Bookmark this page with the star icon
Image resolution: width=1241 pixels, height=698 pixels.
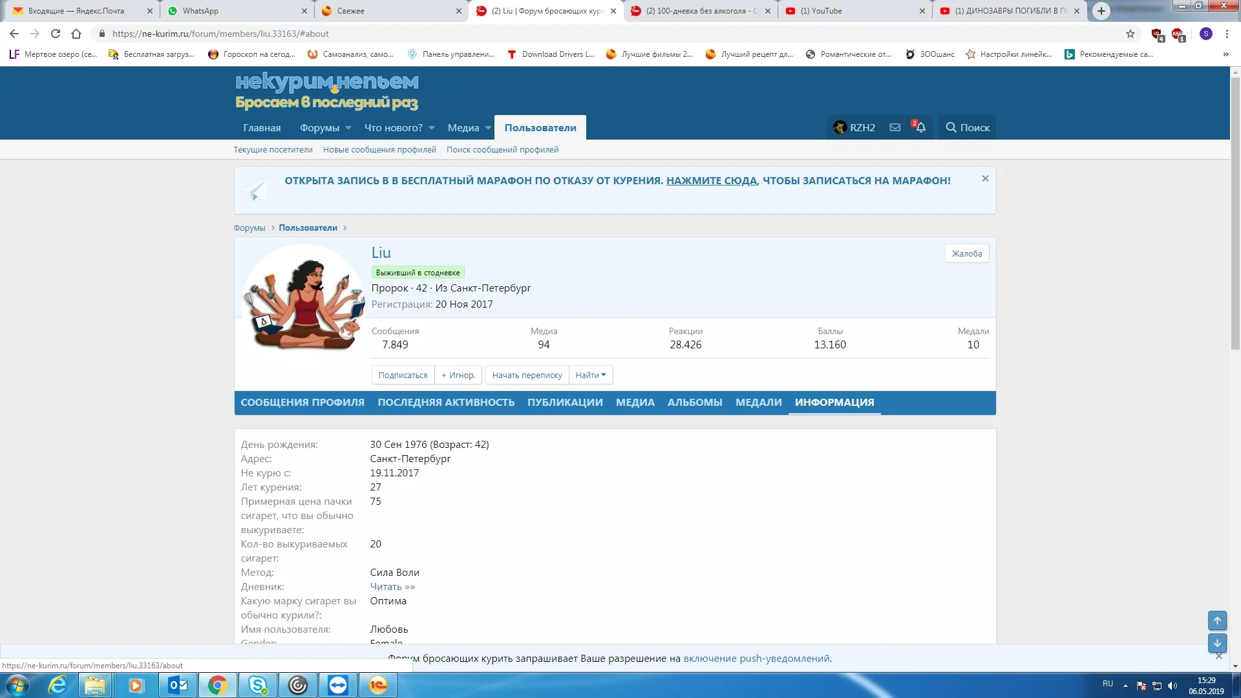coord(1130,34)
